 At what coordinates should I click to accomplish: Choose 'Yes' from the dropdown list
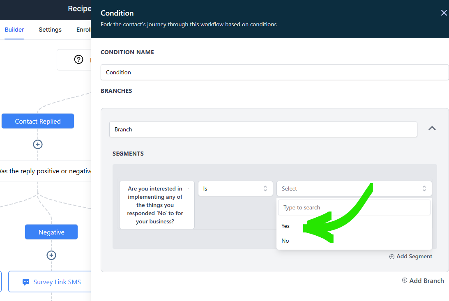[x=286, y=226]
